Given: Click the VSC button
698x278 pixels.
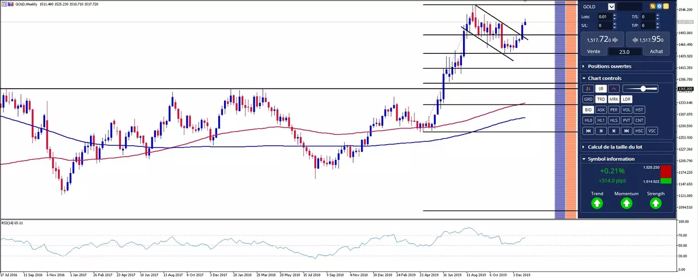Looking at the screenshot, I should click(652, 131).
